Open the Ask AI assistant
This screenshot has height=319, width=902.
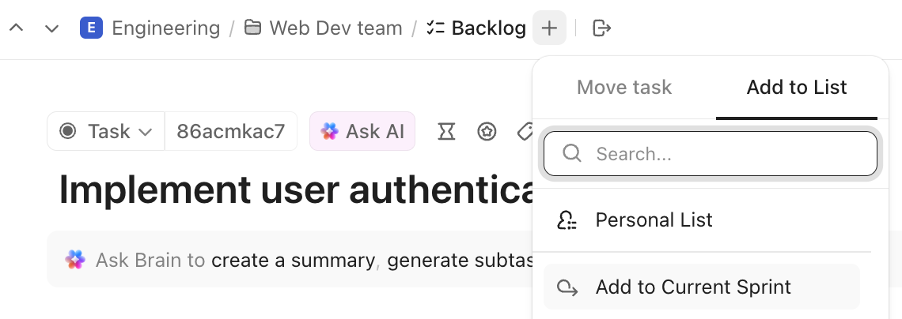pyautogui.click(x=362, y=132)
